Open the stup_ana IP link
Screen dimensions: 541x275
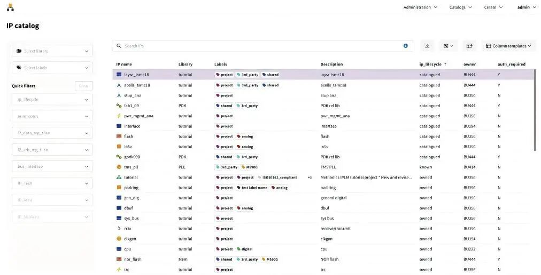(x=133, y=95)
